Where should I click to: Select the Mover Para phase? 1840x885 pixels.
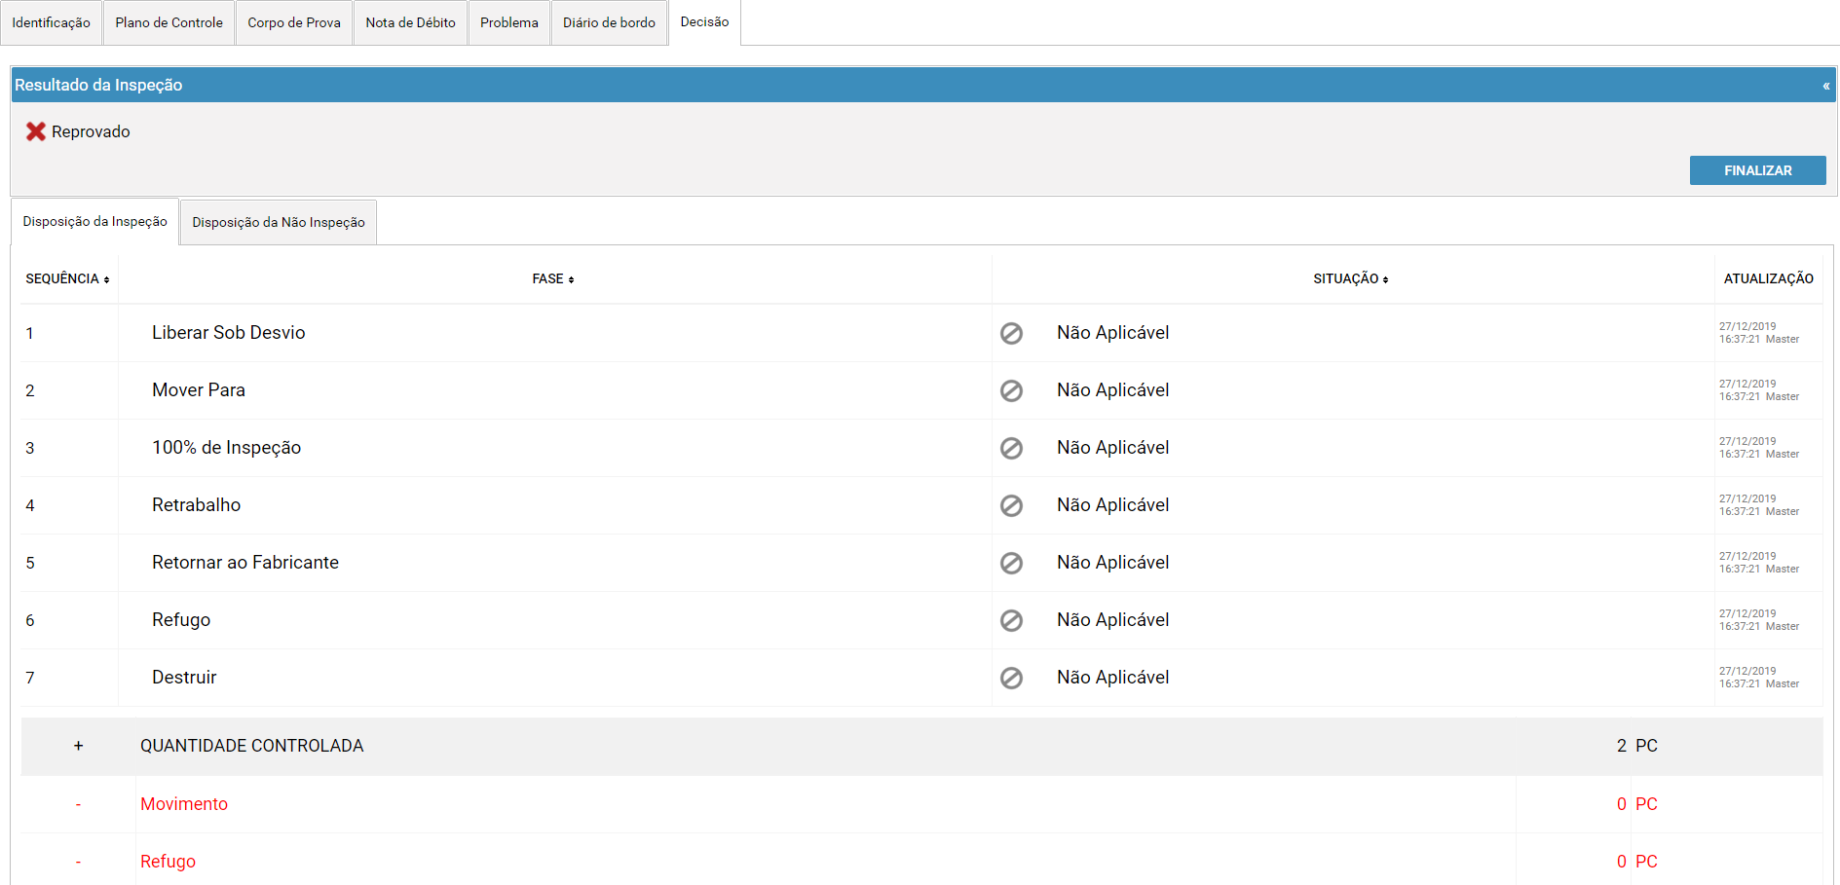click(199, 390)
